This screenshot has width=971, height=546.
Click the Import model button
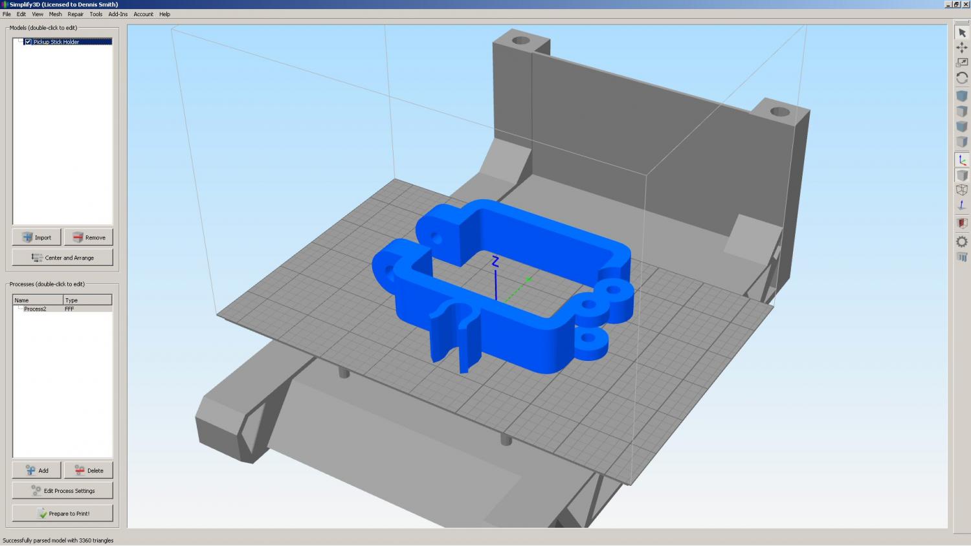(x=36, y=237)
